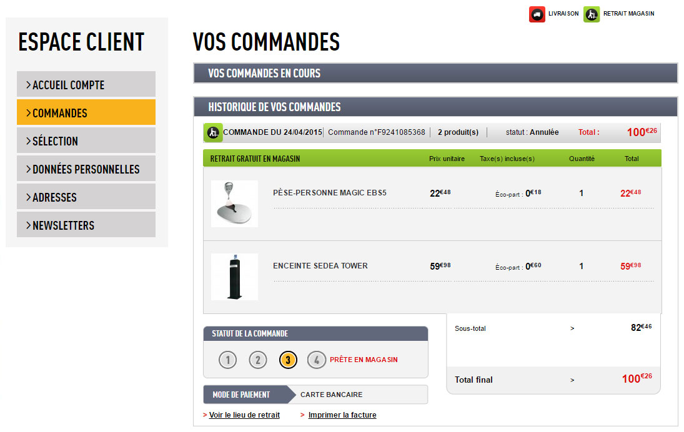This screenshot has height=432, width=684.
Task: Open Données Personnelles menu item
Action: pos(86,169)
